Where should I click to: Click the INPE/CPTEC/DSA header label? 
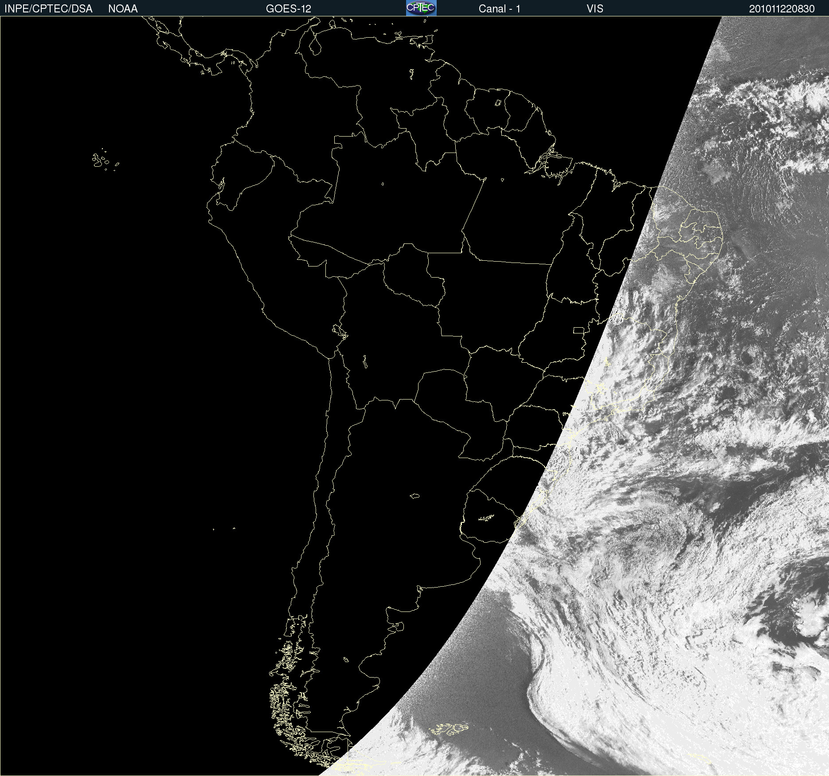pyautogui.click(x=48, y=9)
